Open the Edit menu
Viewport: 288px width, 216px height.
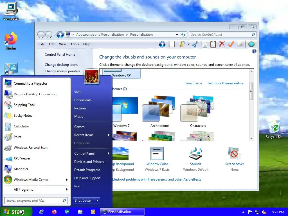tap(52, 44)
